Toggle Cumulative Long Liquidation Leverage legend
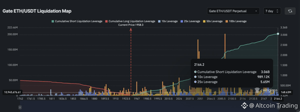 (130, 21)
